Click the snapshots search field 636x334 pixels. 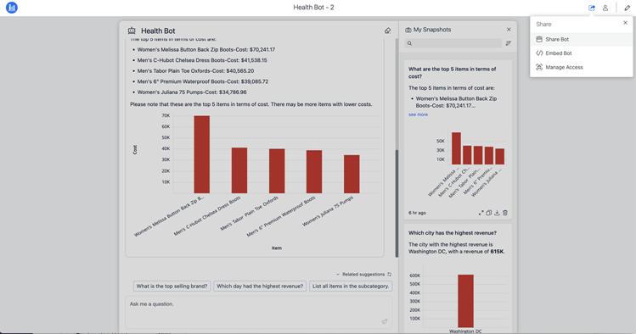tap(453, 43)
